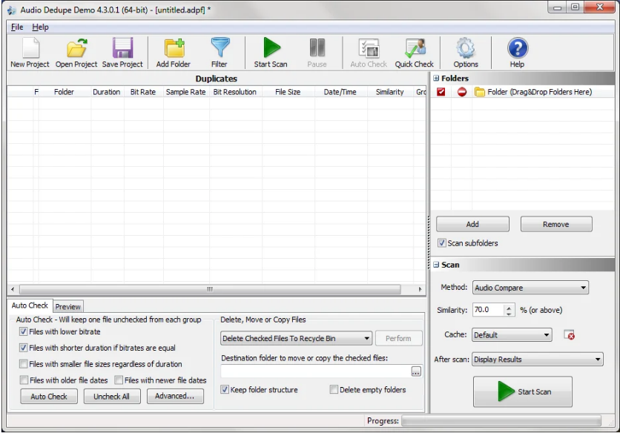Click the Add Folder toolbar icon
620x433 pixels.
[x=174, y=48]
